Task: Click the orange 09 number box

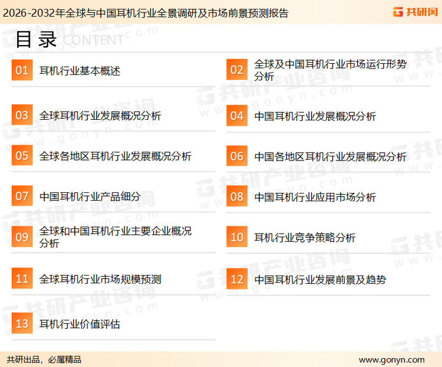Action: [x=22, y=237]
